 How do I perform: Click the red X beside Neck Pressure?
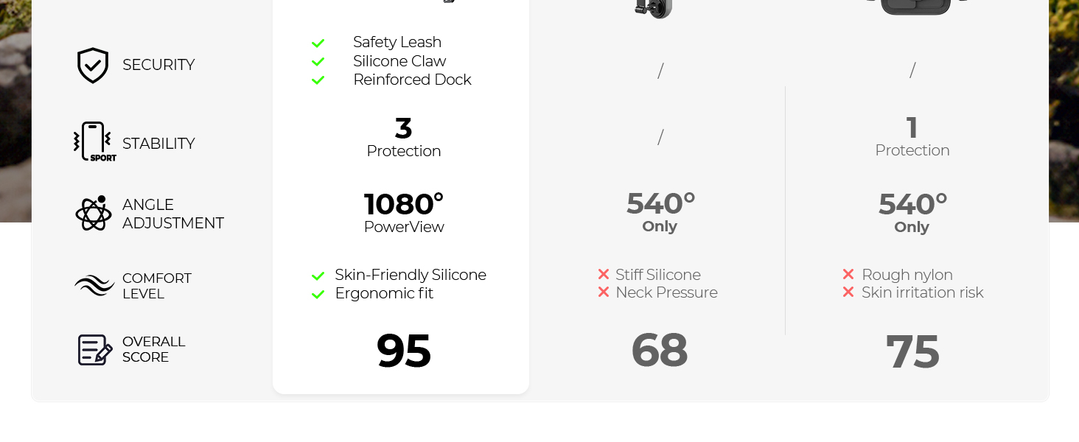pyautogui.click(x=604, y=292)
